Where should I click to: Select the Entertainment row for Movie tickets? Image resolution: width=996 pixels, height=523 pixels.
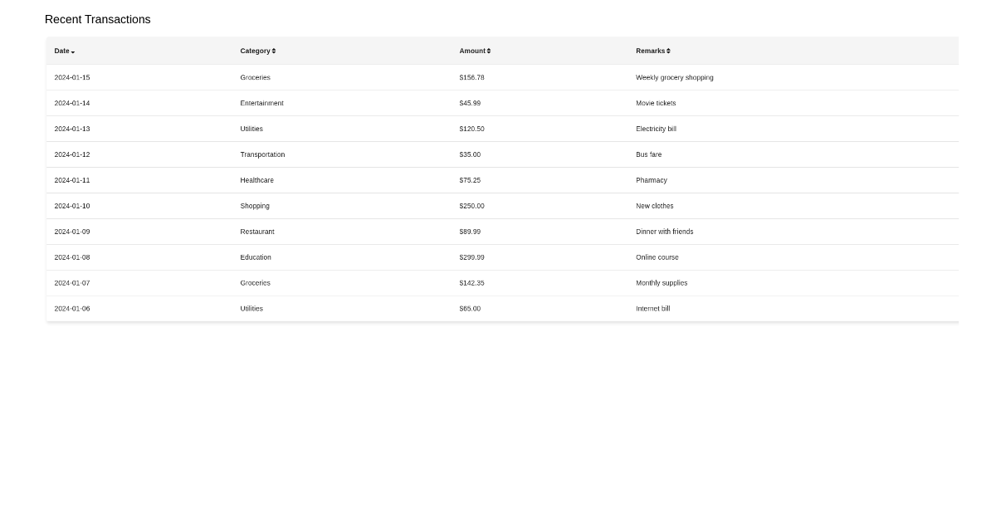pyautogui.click(x=332, y=103)
